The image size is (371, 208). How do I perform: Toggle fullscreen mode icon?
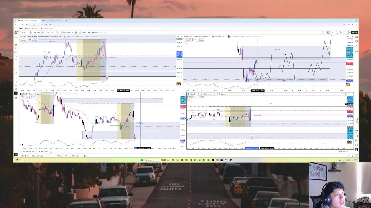pos(344,32)
